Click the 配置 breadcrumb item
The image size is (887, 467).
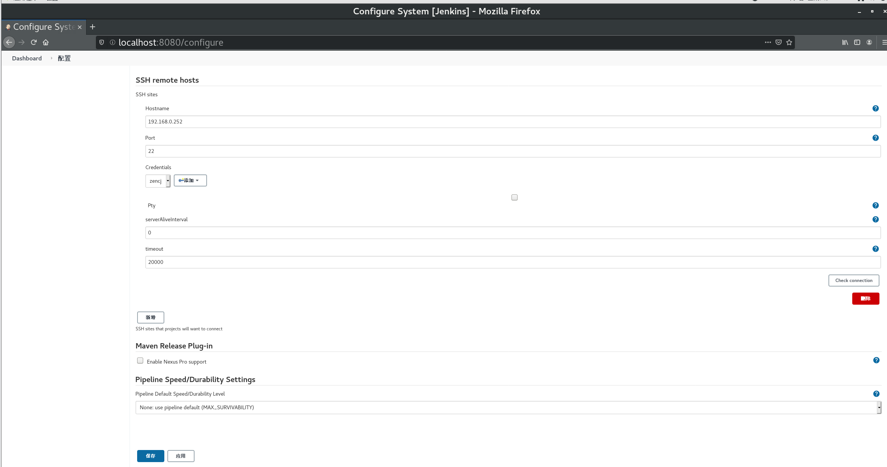[x=64, y=58]
